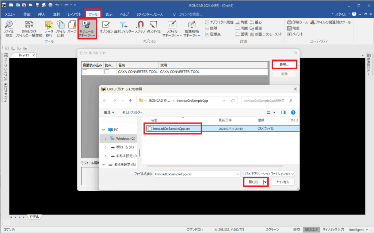
Task: Open the 注釈 ribbon tab
Action: pos(57,14)
